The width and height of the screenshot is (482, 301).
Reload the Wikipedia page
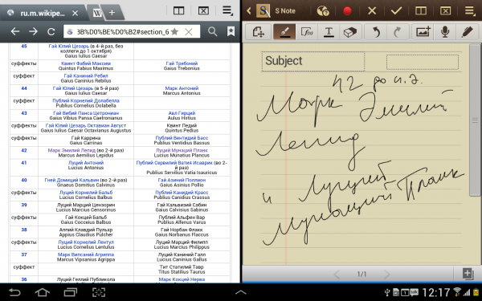click(x=51, y=31)
